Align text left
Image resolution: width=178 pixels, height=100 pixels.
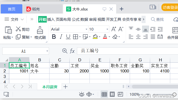pos(131,37)
